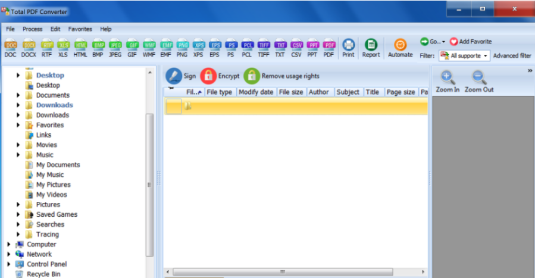Choose PDF output format icon

click(329, 48)
